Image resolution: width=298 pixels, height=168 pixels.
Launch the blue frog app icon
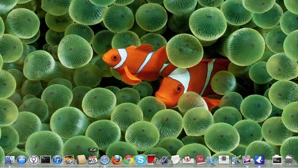pos(259,160)
